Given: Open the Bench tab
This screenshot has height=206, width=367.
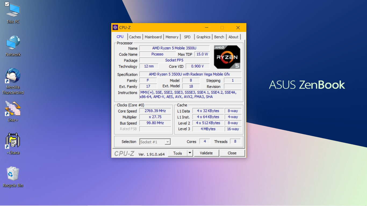Looking at the screenshot, I should [219, 37].
